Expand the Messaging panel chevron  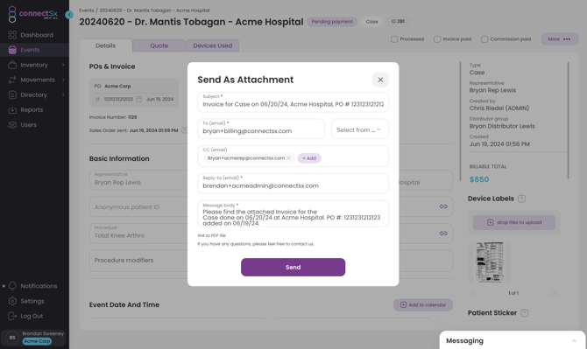click(x=574, y=341)
